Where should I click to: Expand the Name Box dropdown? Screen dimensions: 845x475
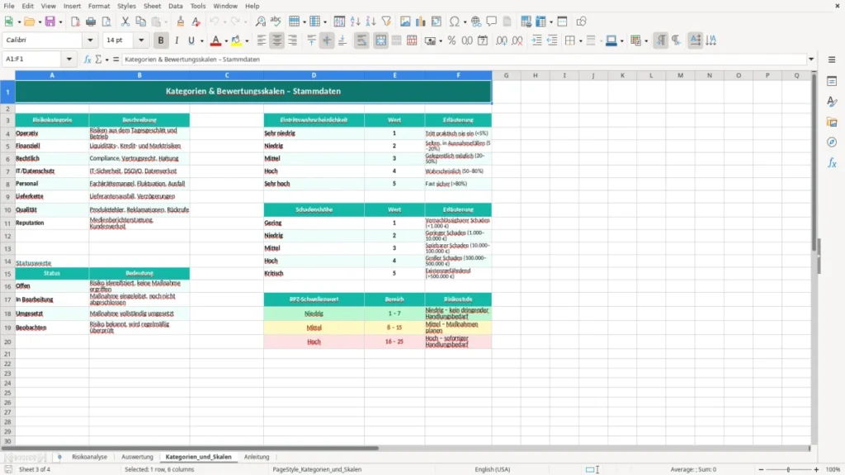point(69,59)
